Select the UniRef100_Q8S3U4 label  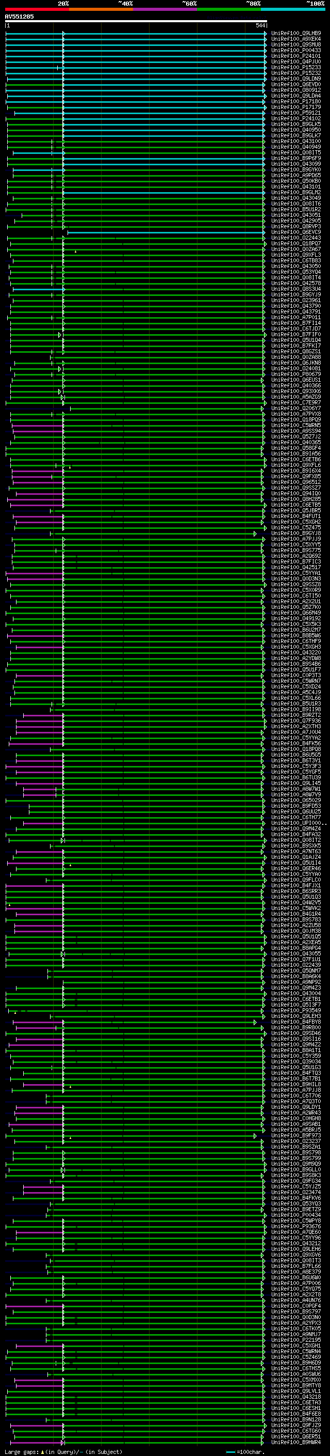pyautogui.click(x=296, y=289)
